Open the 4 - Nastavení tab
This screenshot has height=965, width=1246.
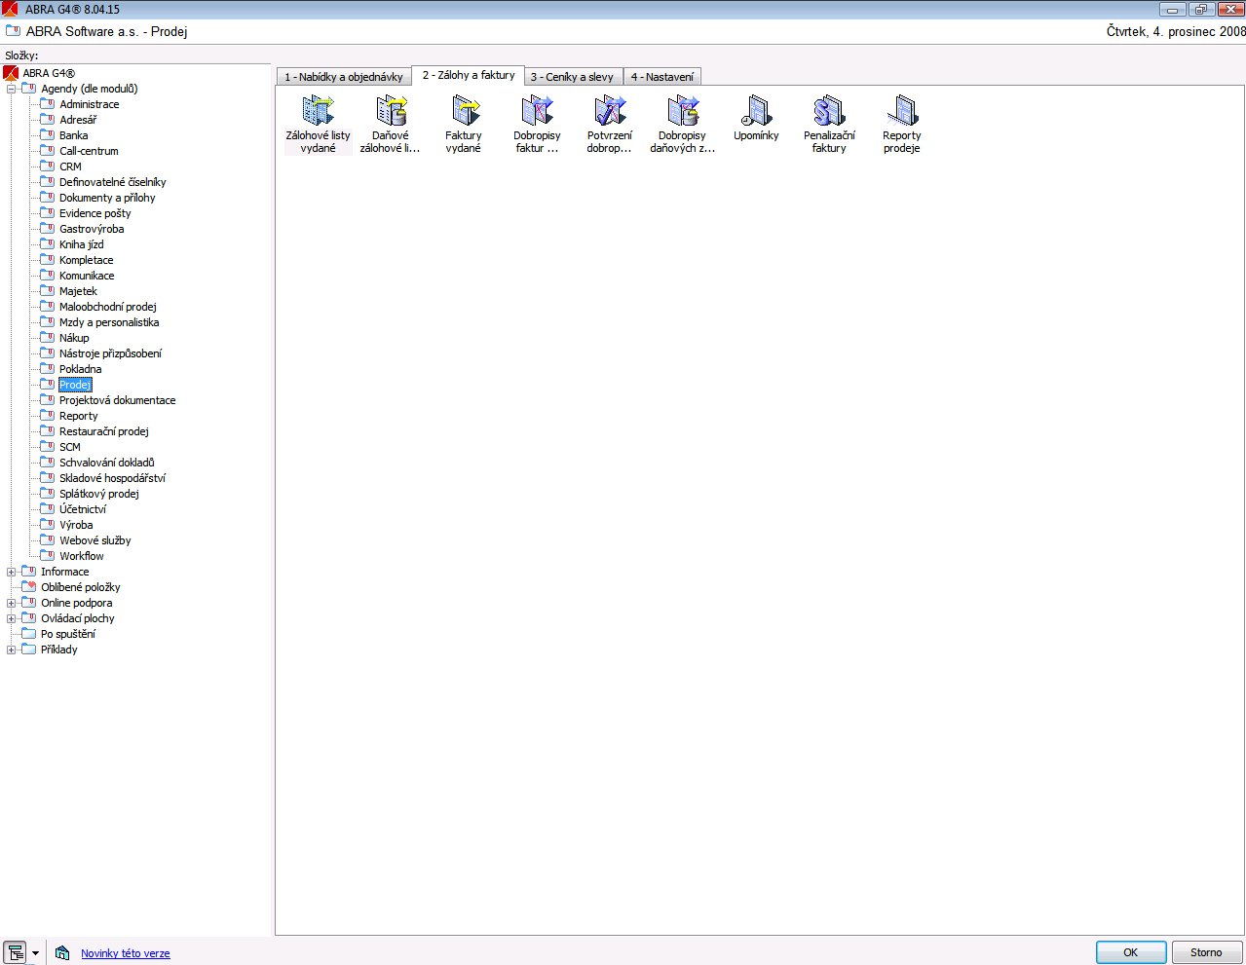tap(662, 77)
